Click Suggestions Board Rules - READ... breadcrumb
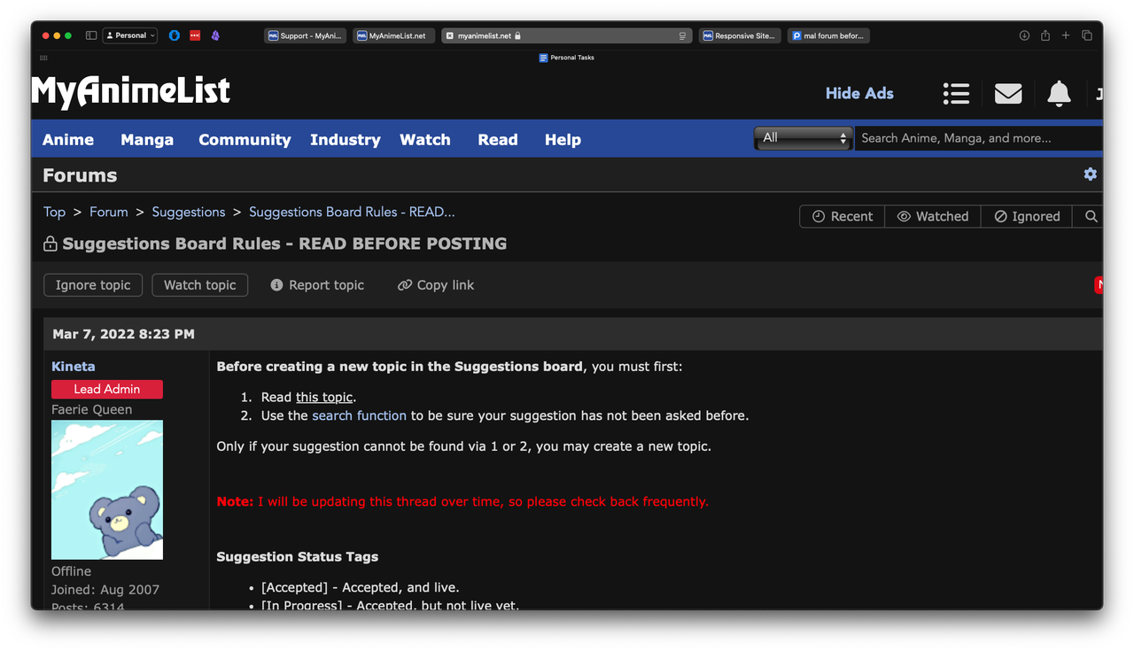 pos(352,212)
